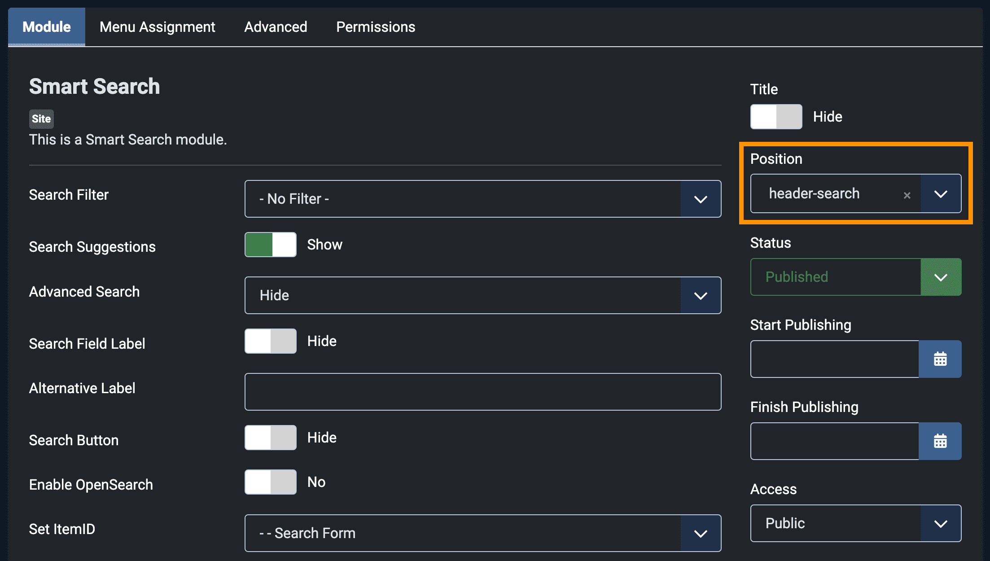This screenshot has width=990, height=561.
Task: Switch to the Advanced tab
Action: click(276, 27)
